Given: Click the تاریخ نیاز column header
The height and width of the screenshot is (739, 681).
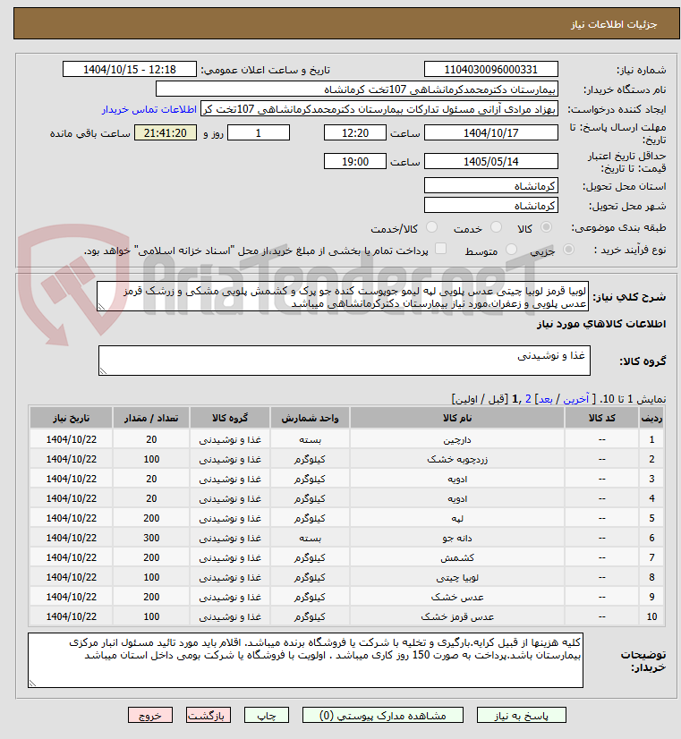Looking at the screenshot, I should click(72, 418).
